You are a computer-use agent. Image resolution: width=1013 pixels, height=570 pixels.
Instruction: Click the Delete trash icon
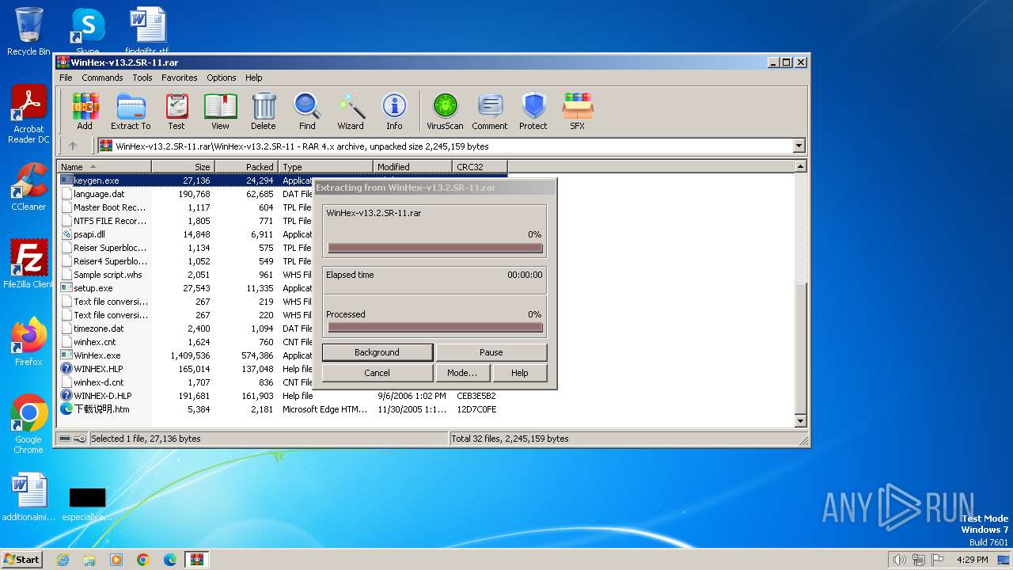(264, 111)
